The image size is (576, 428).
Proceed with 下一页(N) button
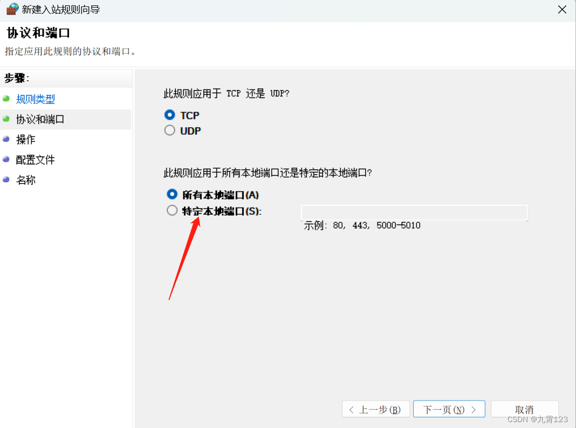[449, 409]
